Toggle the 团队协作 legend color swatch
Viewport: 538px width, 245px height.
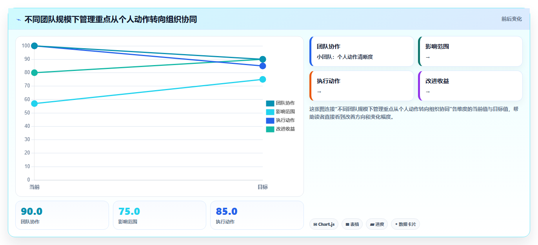pyautogui.click(x=270, y=103)
